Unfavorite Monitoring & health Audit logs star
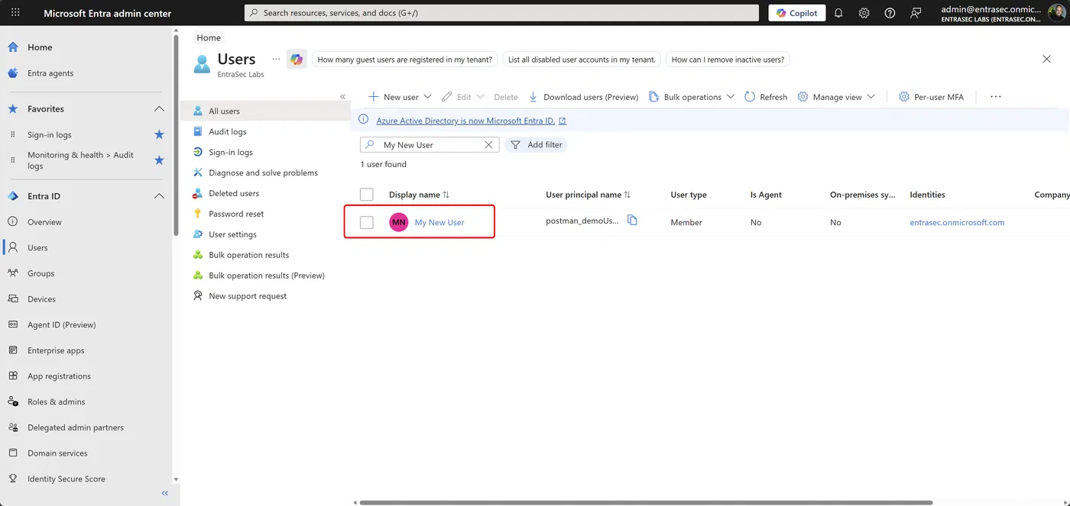Viewport: 1070px width, 506px height. (x=159, y=160)
